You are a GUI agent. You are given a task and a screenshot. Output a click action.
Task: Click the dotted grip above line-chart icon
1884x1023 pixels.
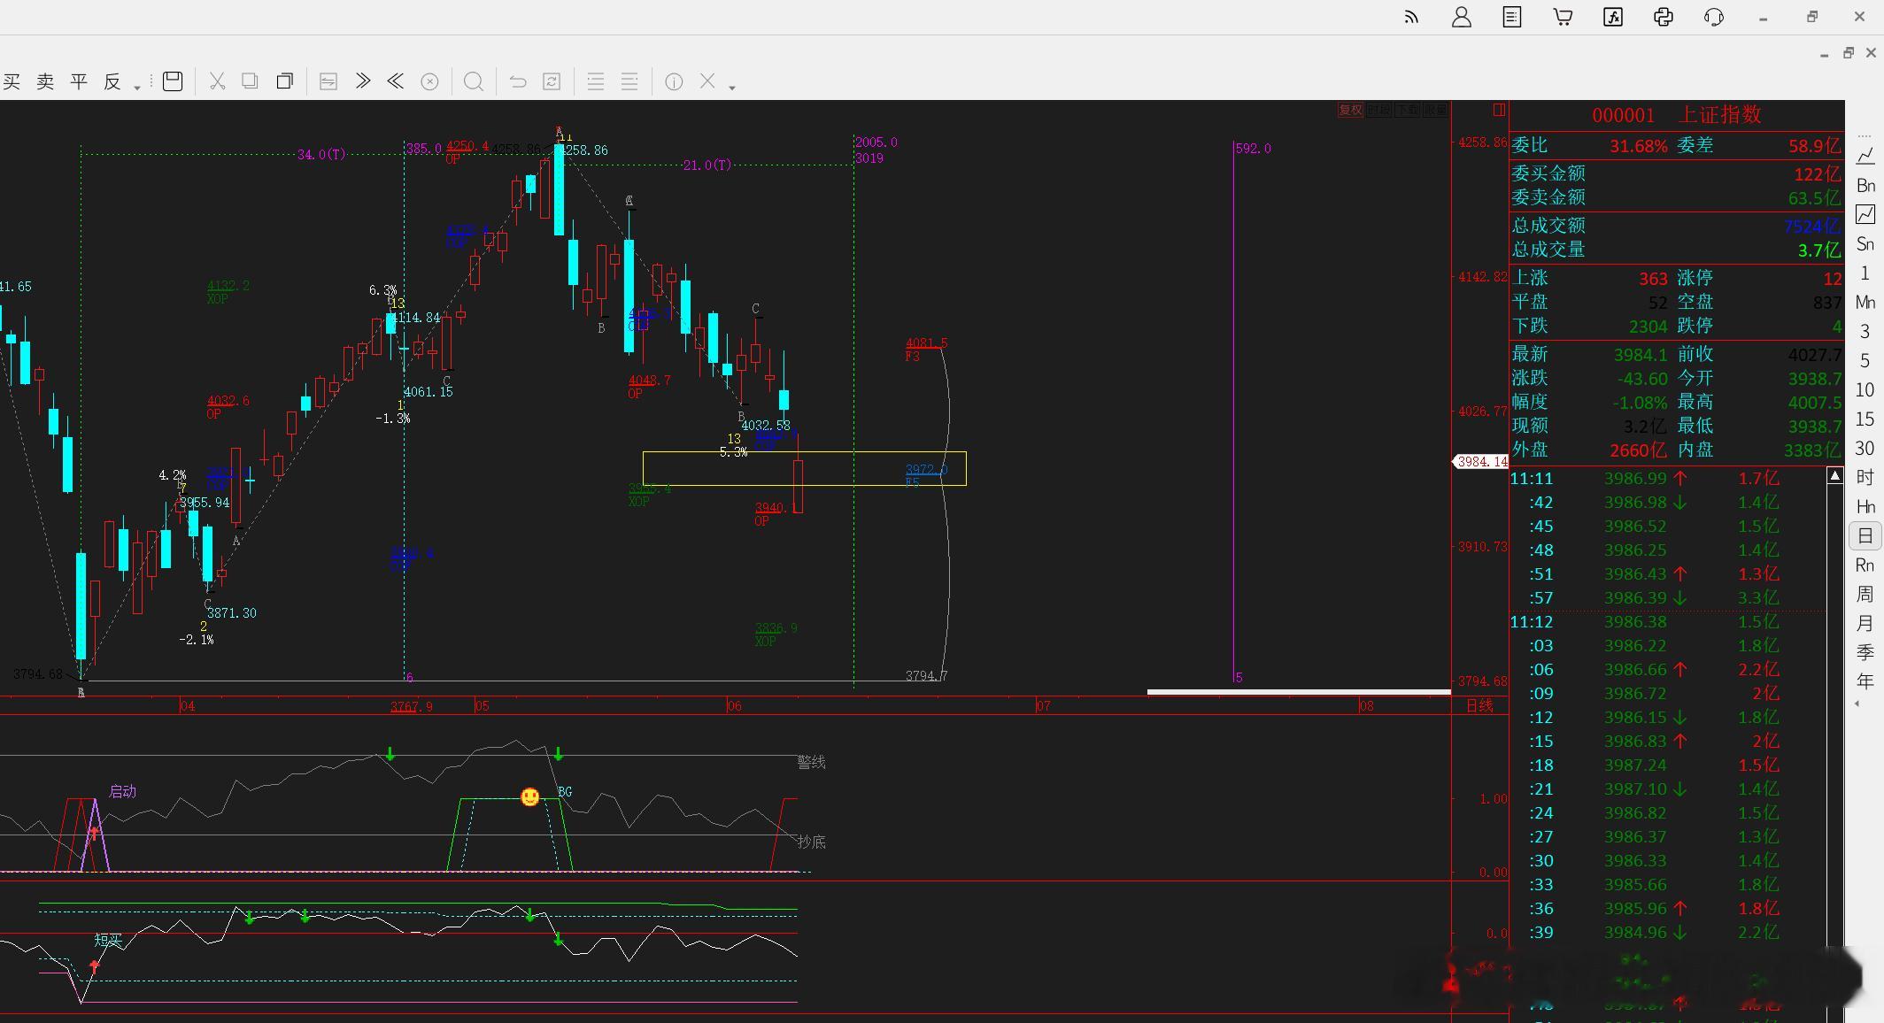(1865, 135)
